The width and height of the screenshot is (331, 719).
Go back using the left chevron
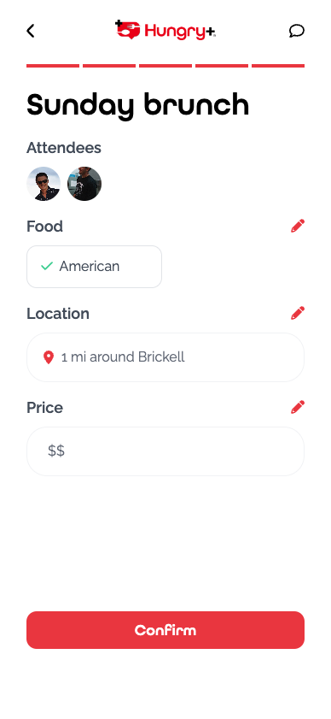[30, 31]
